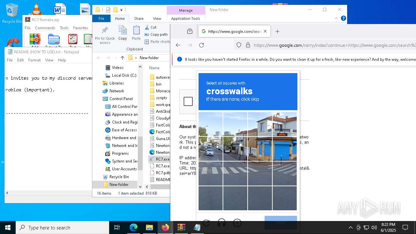This screenshot has width=416, height=234.
Task: Open Explorer File tab
Action: coord(101,19)
